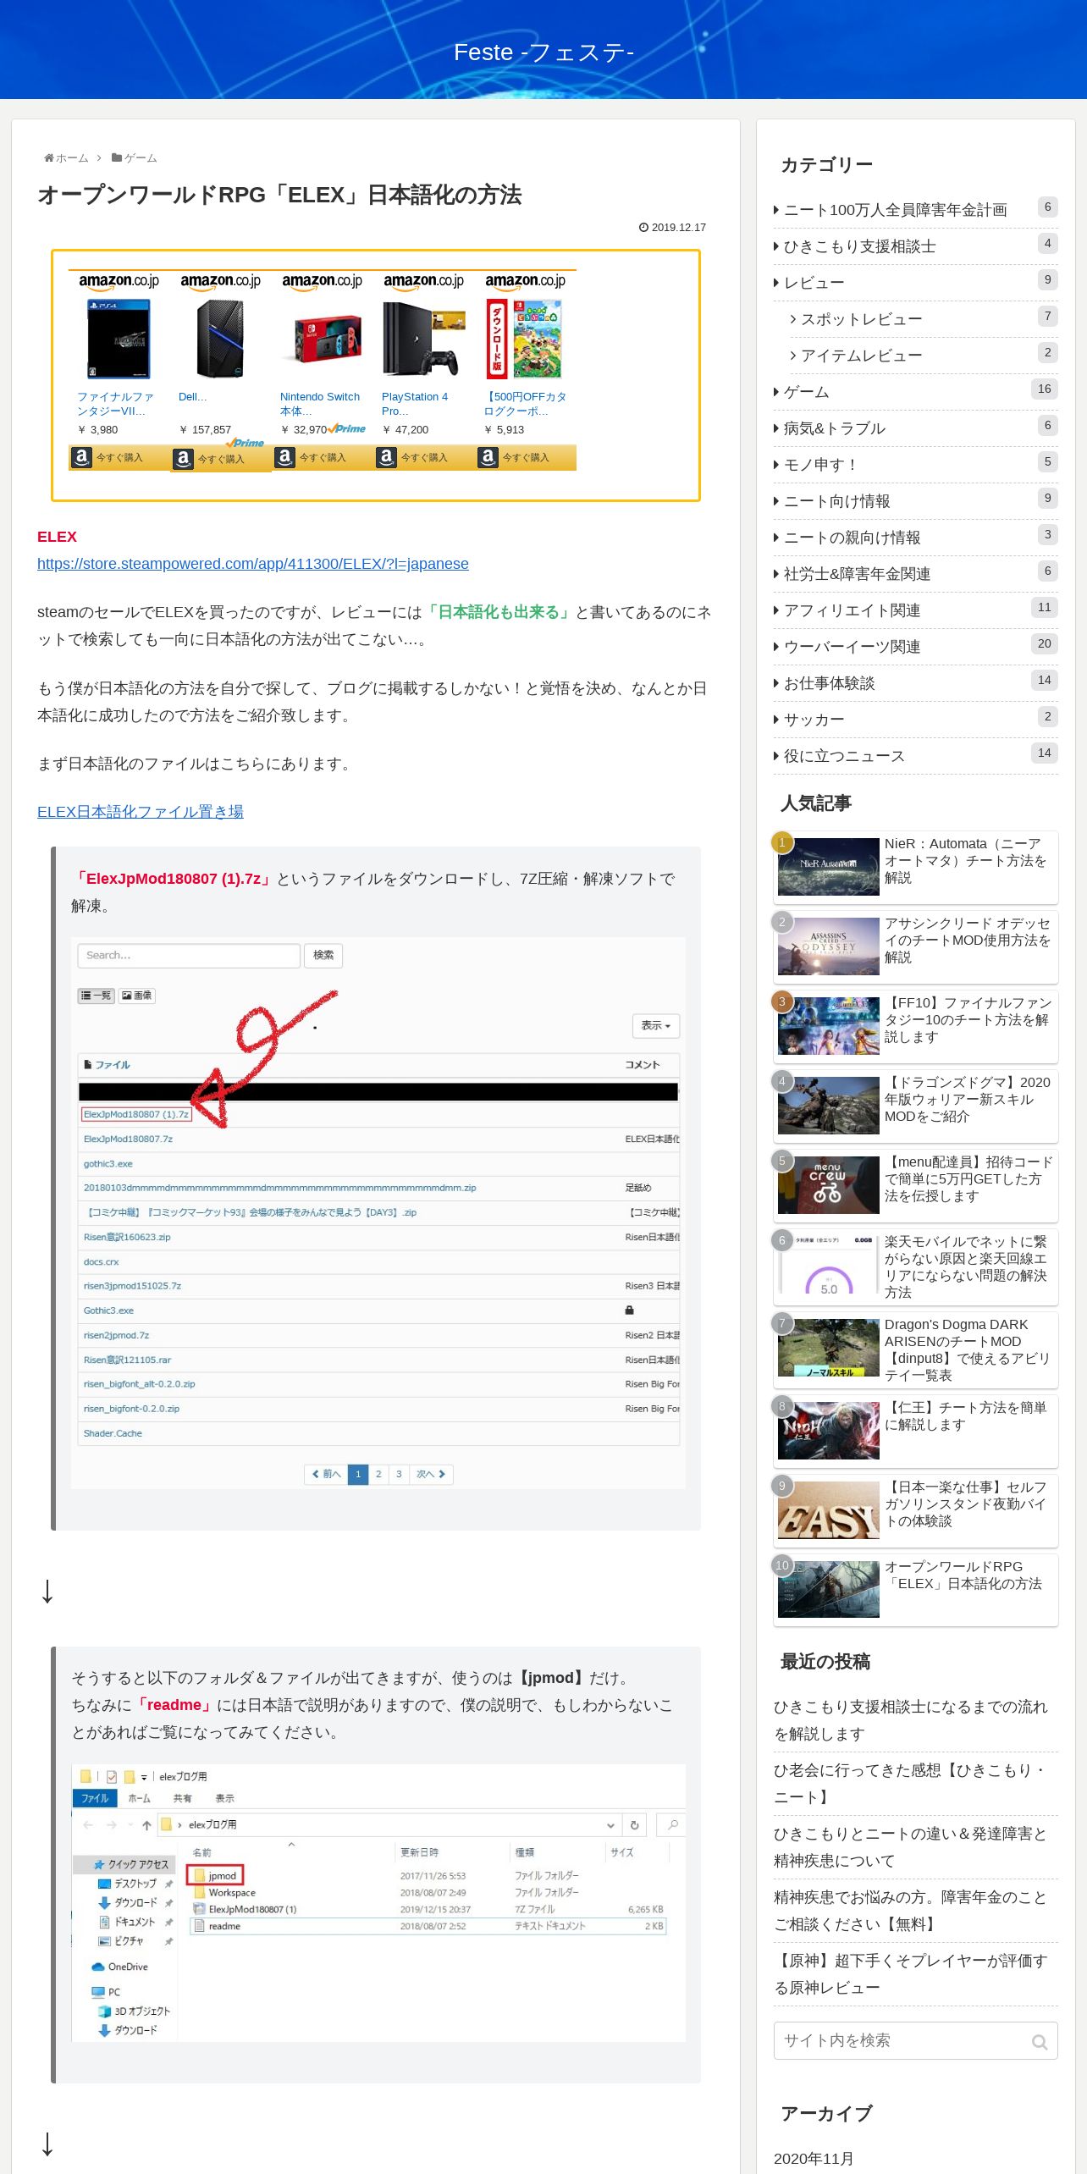Open the 2020年11月 archive link
The image size is (1087, 2174).
point(814,2158)
